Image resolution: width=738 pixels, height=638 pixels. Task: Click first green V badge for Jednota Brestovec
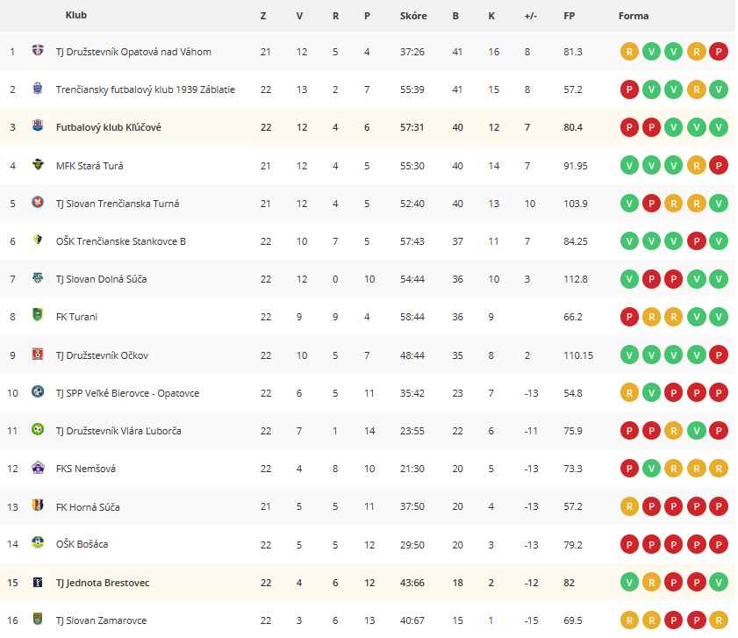629,583
